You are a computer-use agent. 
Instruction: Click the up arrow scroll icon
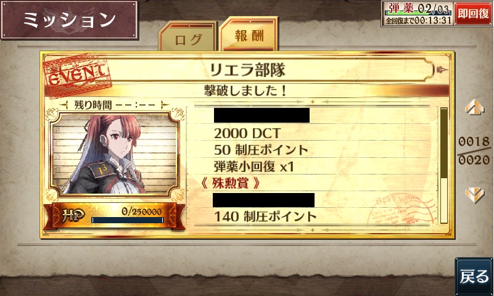coord(474,107)
